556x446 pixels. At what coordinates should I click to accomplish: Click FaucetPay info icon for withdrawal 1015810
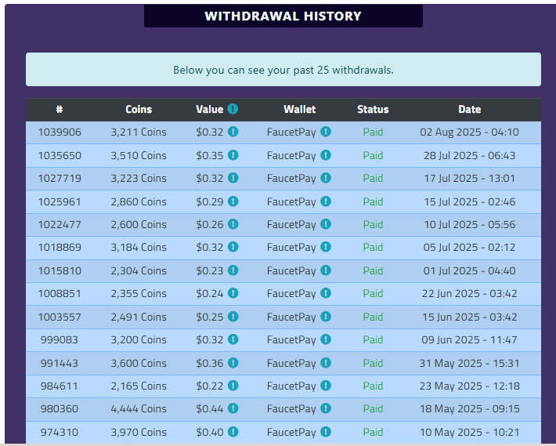(x=326, y=270)
